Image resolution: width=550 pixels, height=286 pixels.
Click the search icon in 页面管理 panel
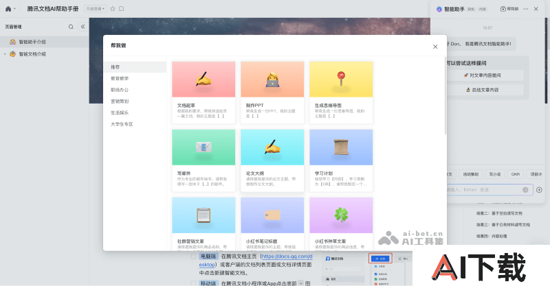71,27
